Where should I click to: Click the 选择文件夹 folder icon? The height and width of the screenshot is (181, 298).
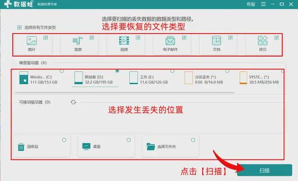coord(151,146)
